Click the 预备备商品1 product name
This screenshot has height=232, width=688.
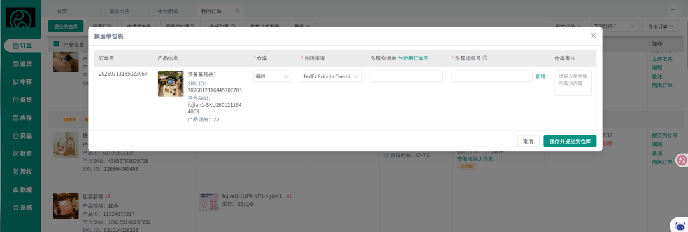(x=202, y=75)
